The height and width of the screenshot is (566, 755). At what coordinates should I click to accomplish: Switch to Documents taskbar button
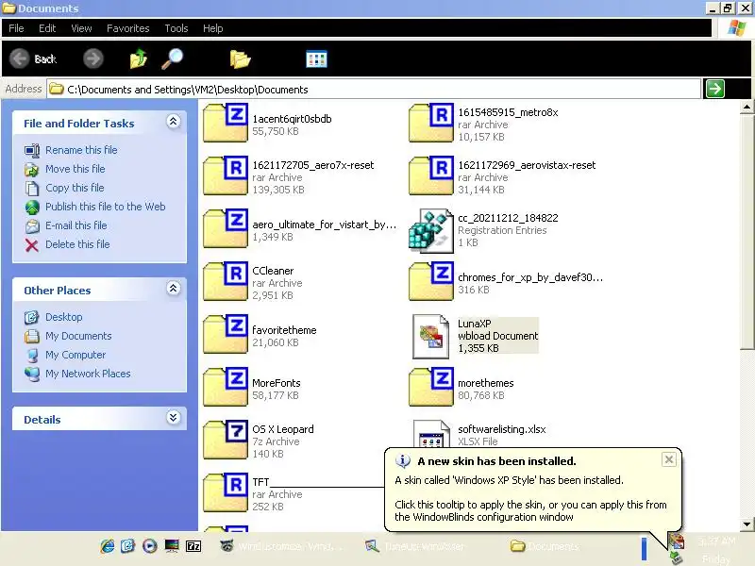tap(545, 546)
